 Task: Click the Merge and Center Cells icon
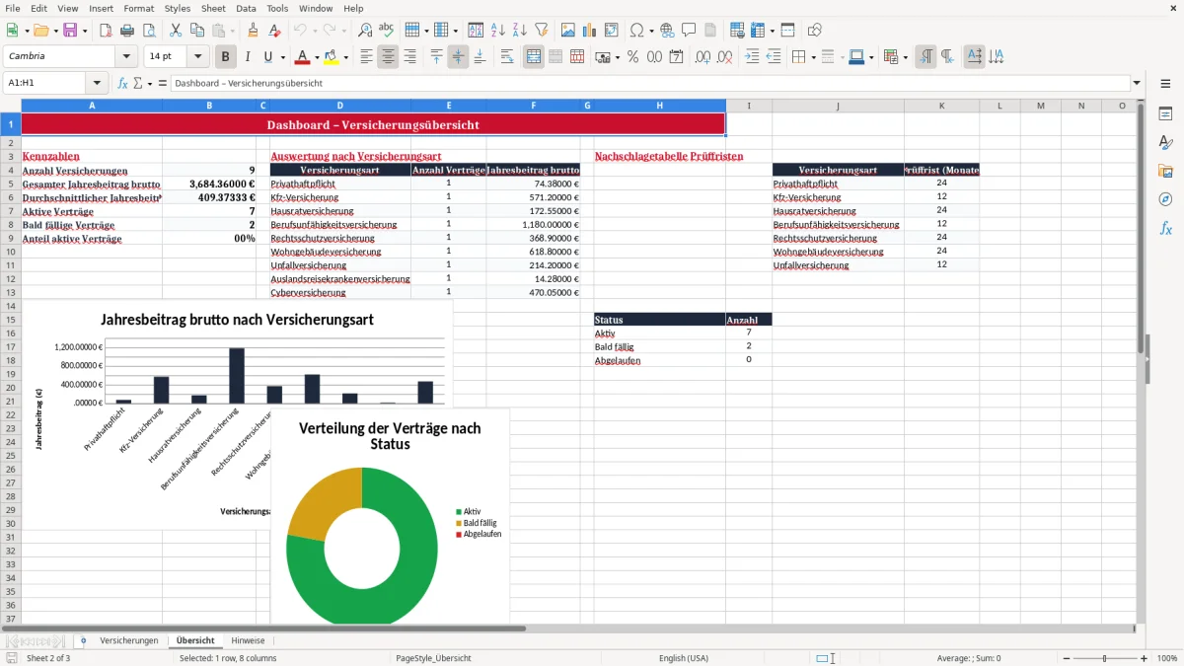[x=534, y=57]
